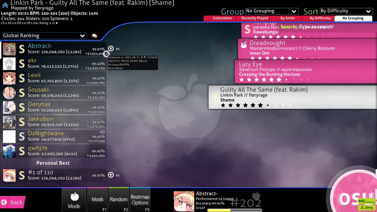Switch to the Collections tab
The image size is (377, 212).
222,18
